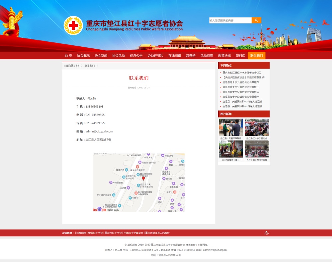Open 垫江县红十字公益协会协会章程四 article

click(241, 82)
